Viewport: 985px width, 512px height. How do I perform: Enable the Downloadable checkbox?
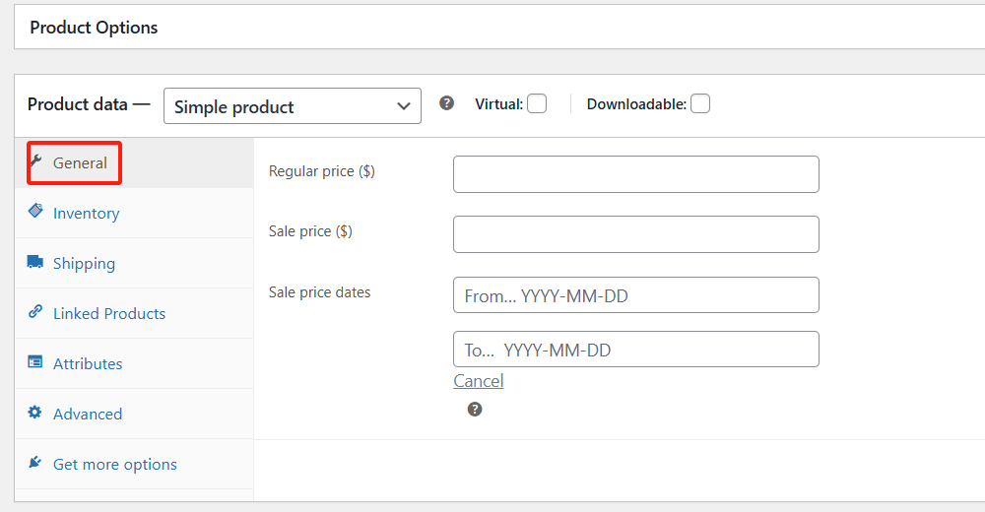click(700, 103)
